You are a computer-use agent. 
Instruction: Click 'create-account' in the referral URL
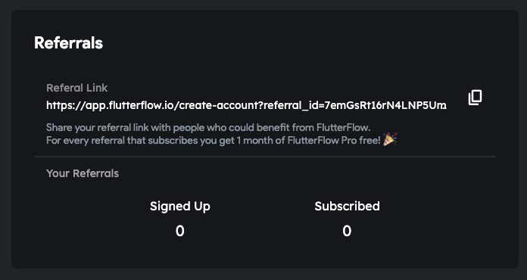coord(218,105)
